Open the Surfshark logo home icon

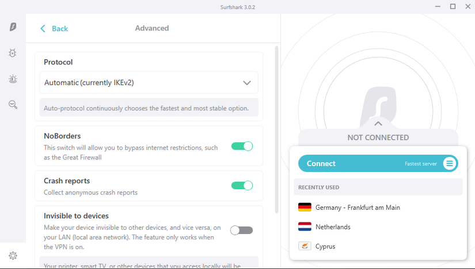tap(13, 26)
